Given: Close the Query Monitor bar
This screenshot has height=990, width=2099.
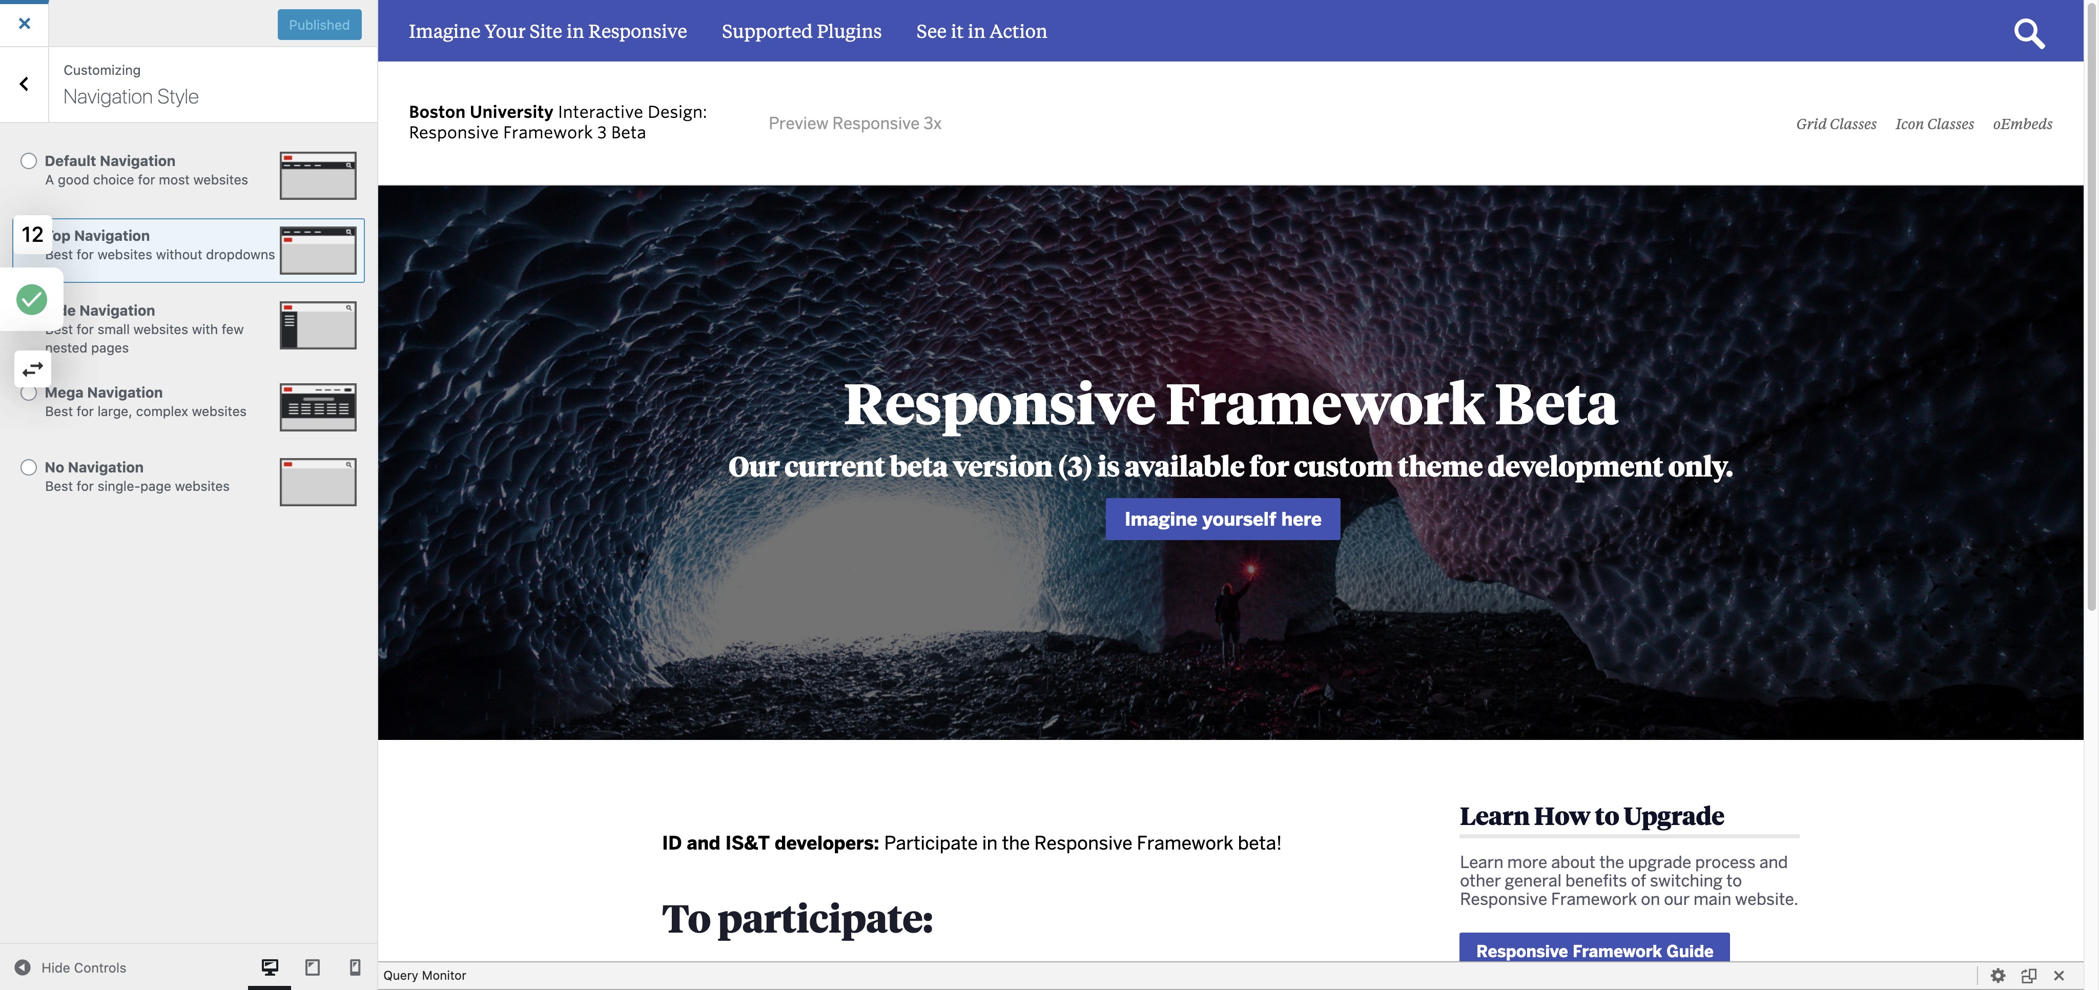Looking at the screenshot, I should [2059, 975].
